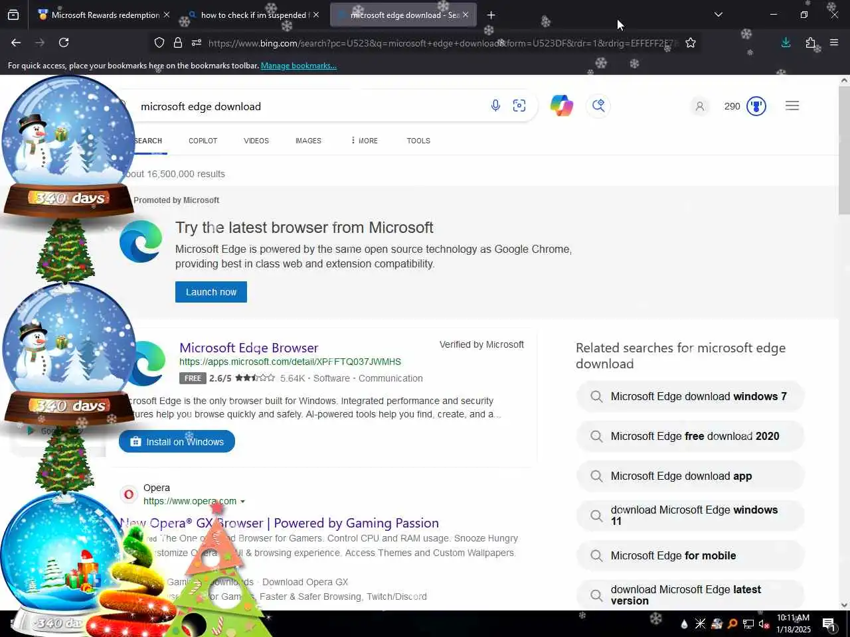Image resolution: width=850 pixels, height=637 pixels.
Task: Open the Tools search filter
Action: 418,141
